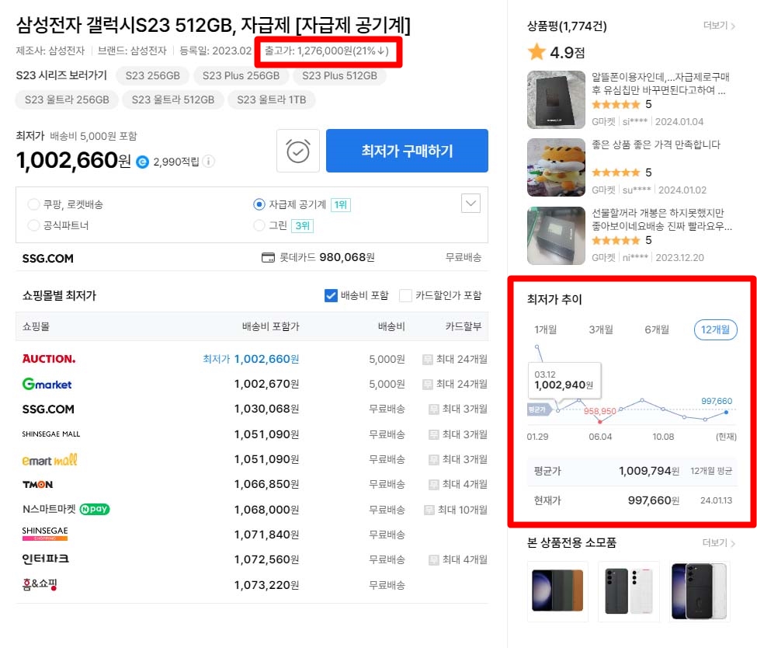757x648 pixels.
Task: Open 더보기 for 본 상품전용 소모품
Action: click(718, 542)
